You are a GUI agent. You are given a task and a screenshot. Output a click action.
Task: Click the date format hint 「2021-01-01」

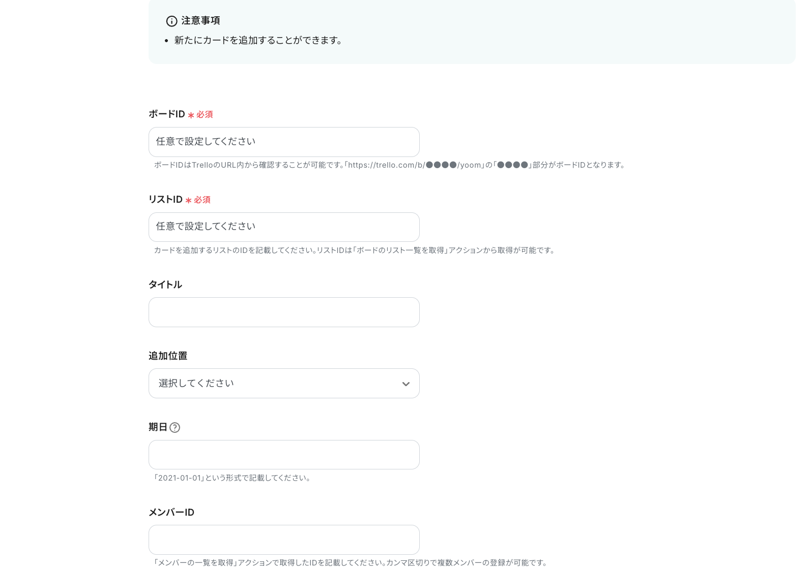tap(233, 478)
